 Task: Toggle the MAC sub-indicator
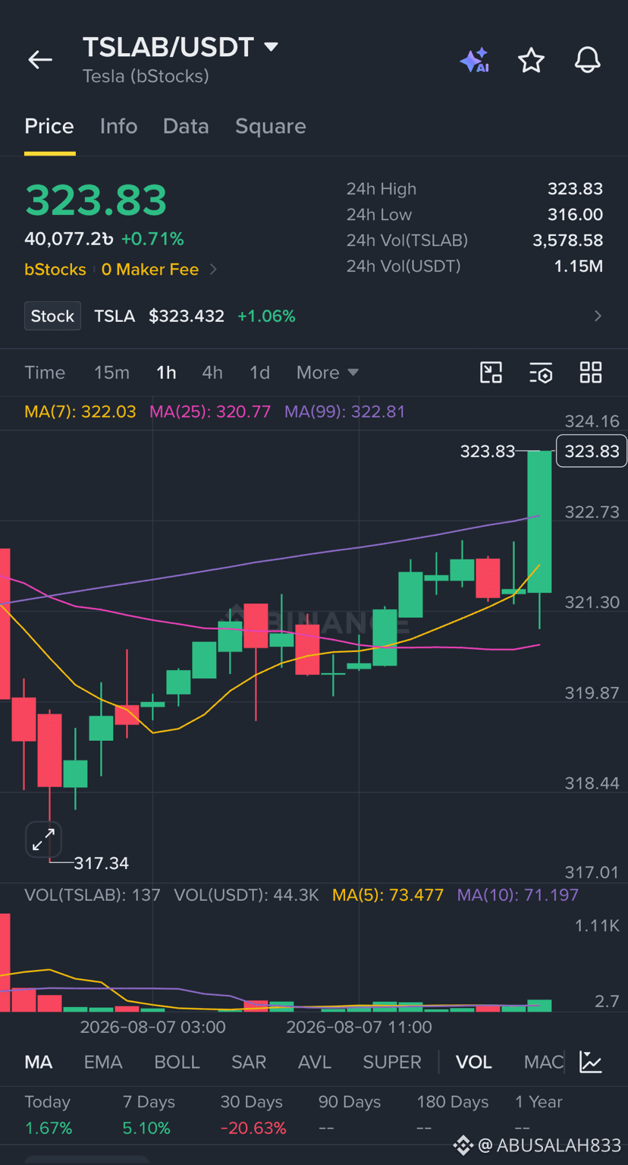(x=544, y=1062)
